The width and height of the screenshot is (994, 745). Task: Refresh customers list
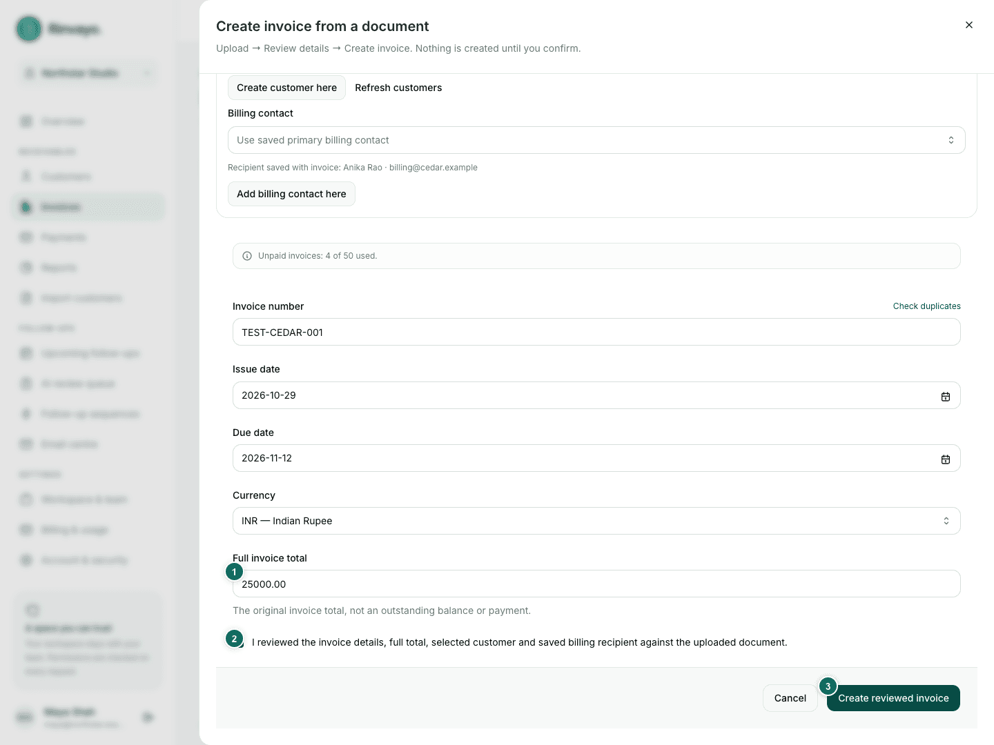[398, 88]
